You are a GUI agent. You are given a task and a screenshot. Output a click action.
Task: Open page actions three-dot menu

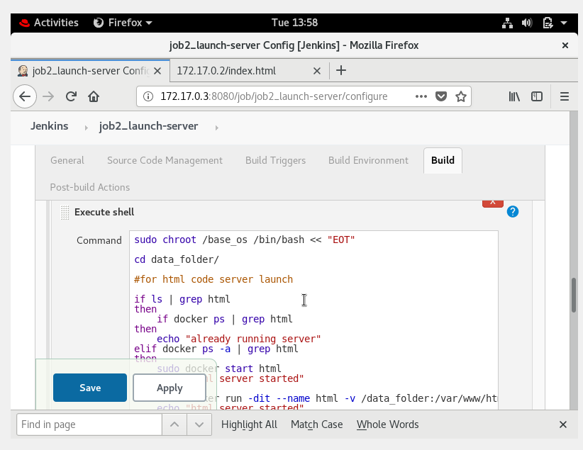(421, 96)
